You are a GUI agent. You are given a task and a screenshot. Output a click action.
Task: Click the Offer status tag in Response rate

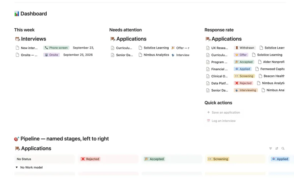click(241, 55)
